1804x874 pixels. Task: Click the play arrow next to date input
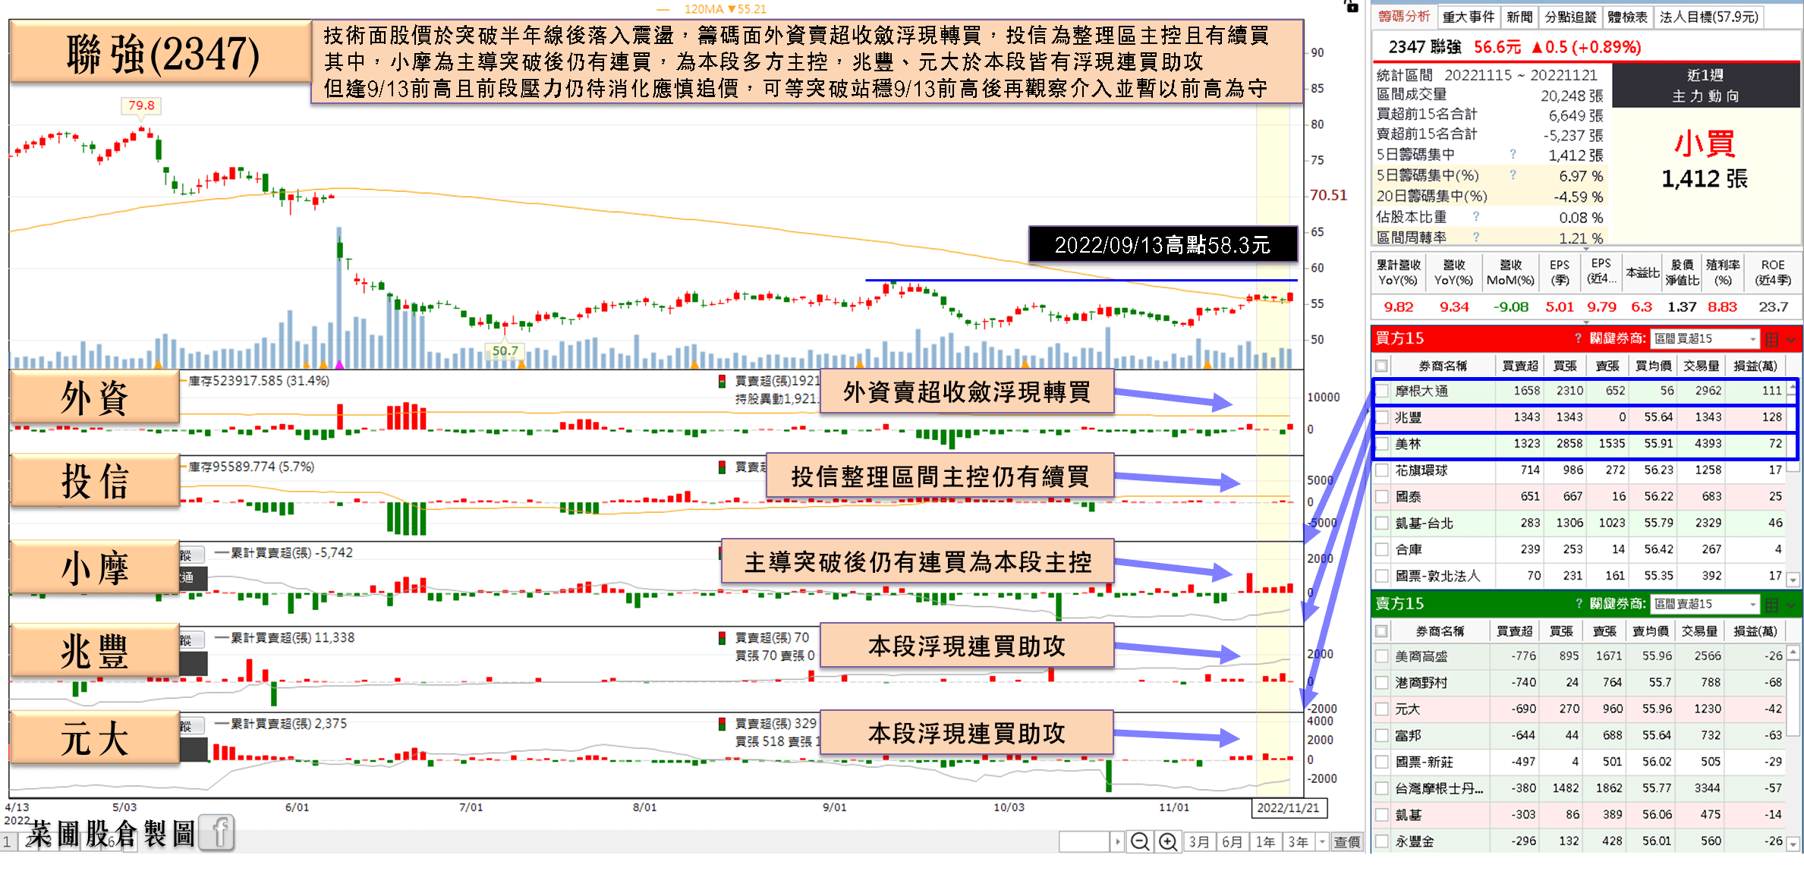[1117, 841]
